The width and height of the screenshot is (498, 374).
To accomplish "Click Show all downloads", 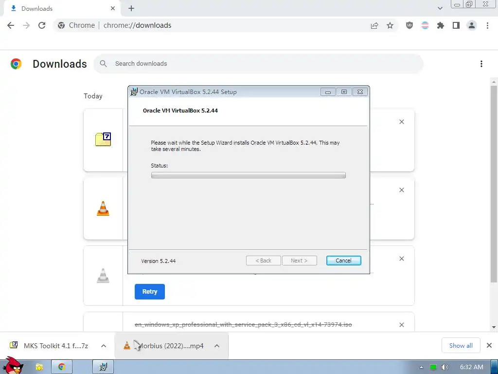I will tap(461, 345).
